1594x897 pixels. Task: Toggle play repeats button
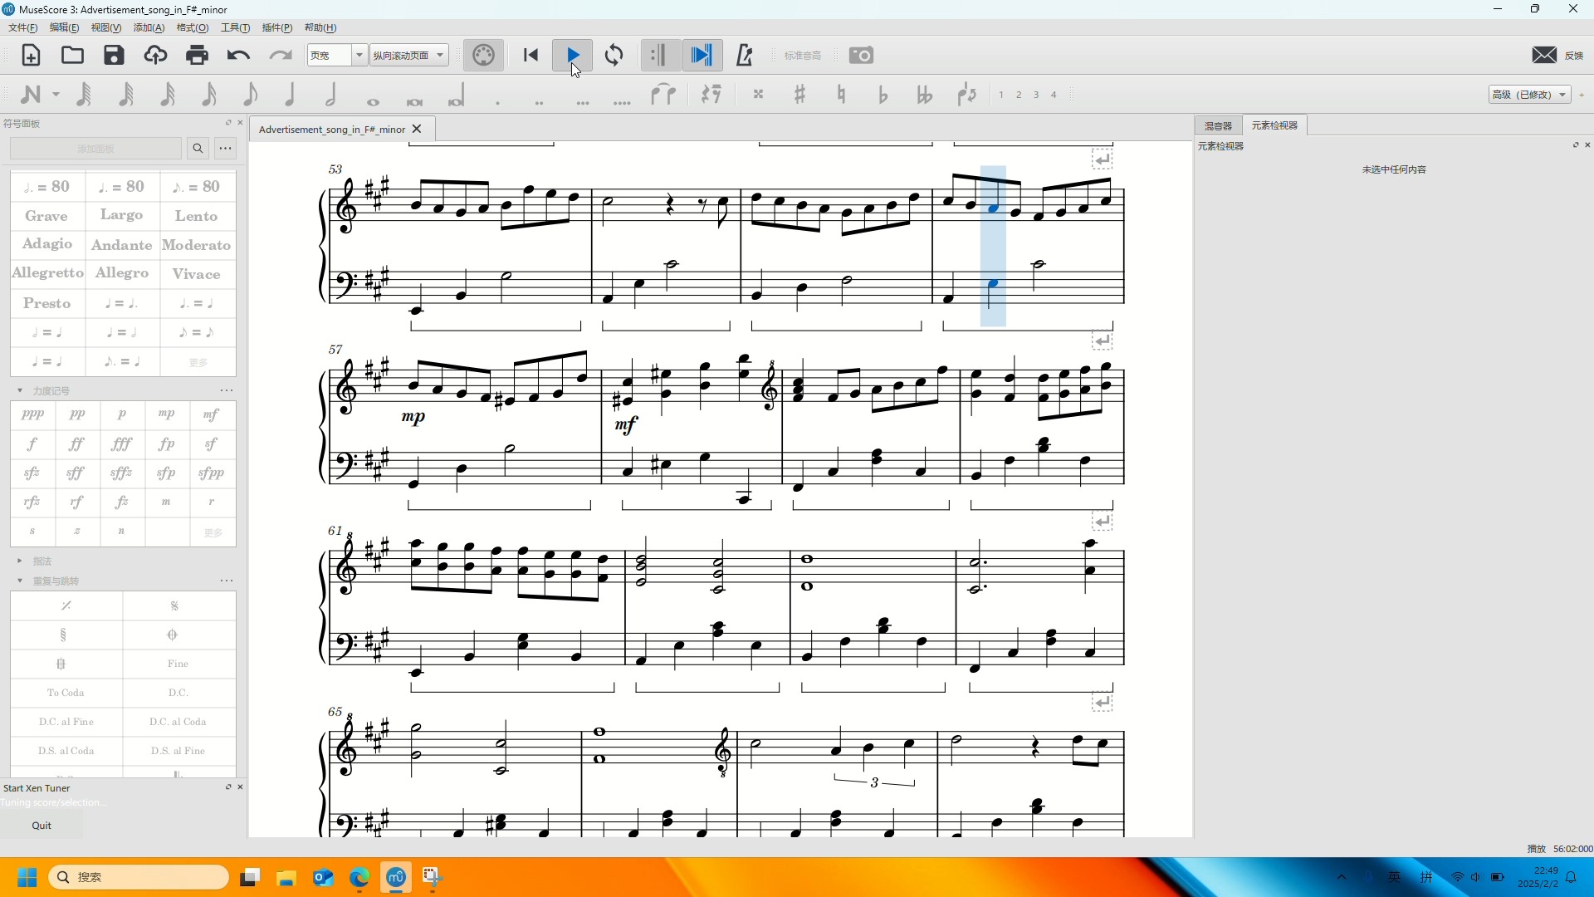click(658, 56)
